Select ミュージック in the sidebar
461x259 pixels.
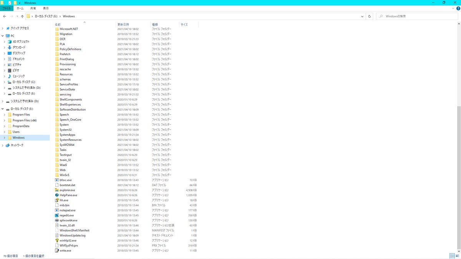(18, 76)
